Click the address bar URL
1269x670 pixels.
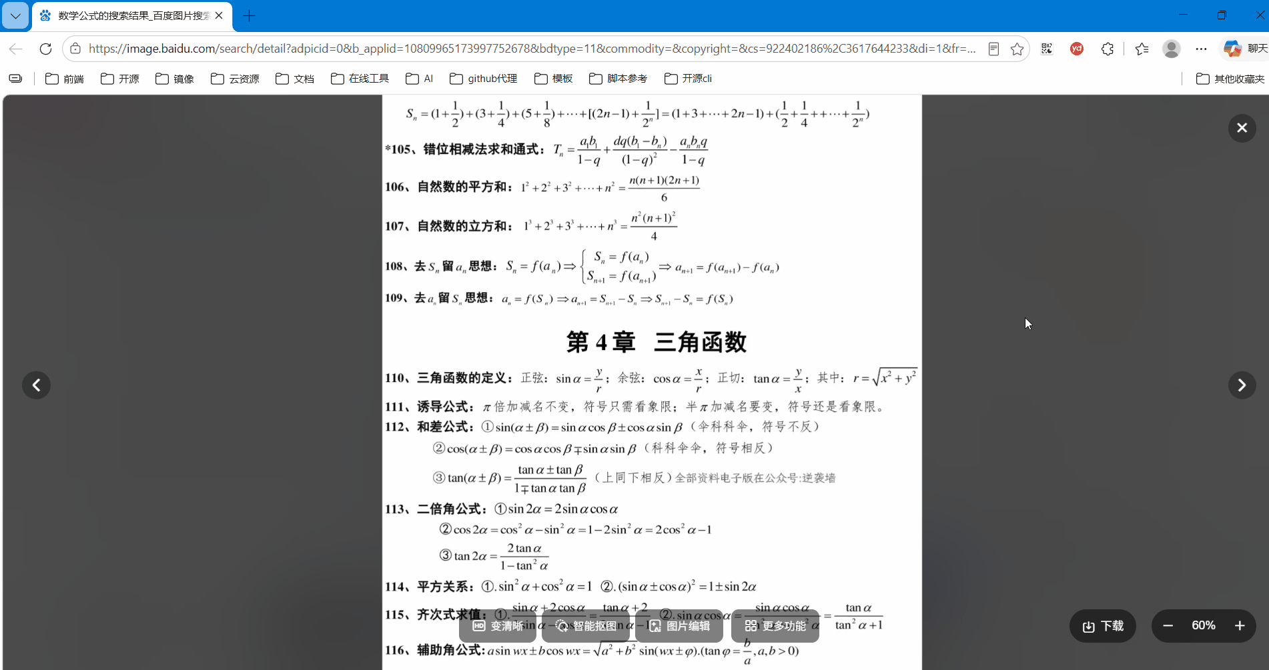tap(532, 49)
